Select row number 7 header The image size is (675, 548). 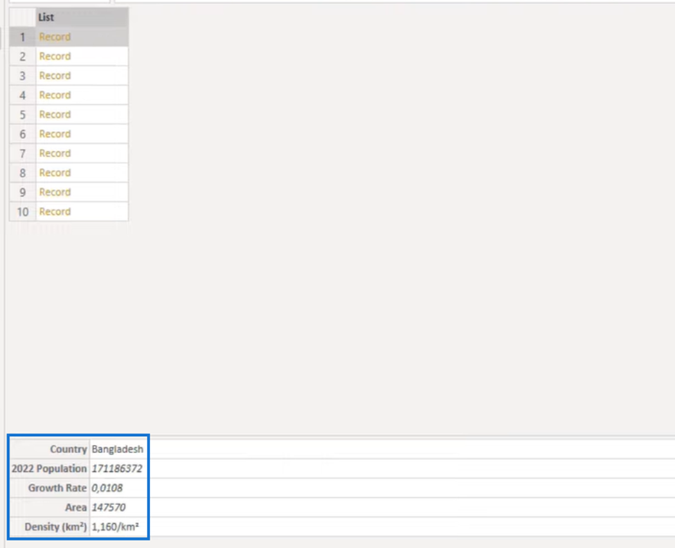tap(22, 153)
